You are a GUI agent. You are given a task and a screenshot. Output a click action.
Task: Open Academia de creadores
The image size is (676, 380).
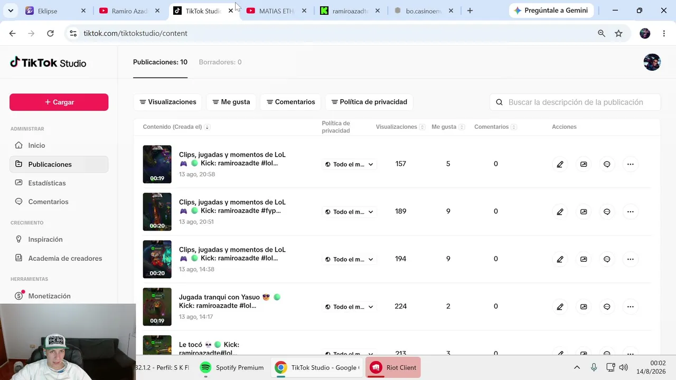click(x=59, y=258)
